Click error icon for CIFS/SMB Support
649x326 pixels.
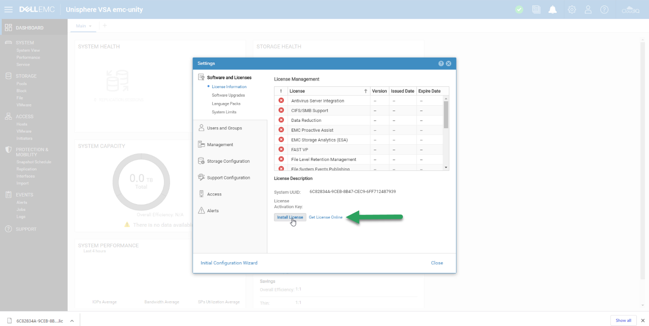click(x=281, y=110)
